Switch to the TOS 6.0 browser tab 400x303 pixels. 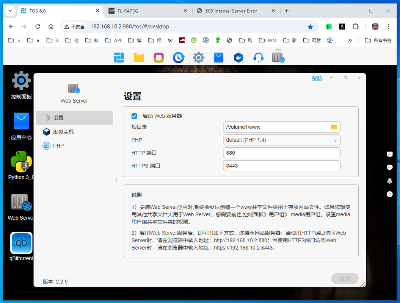[x=60, y=11]
